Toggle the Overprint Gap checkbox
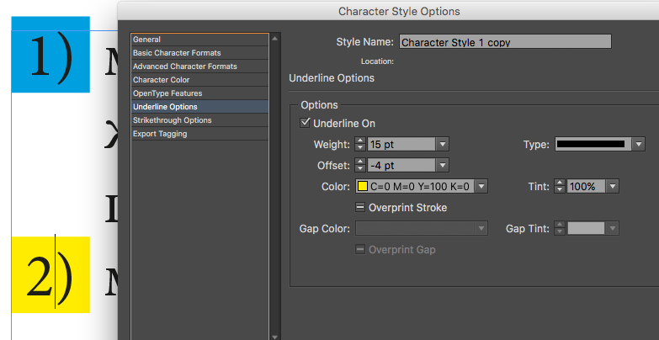Screen dimensions: 659x340 pos(360,249)
